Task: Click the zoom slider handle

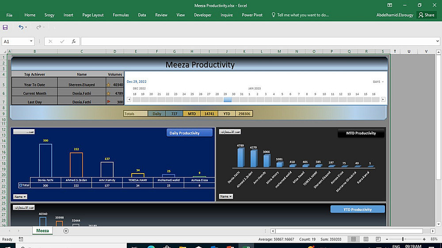Action: tap(403, 239)
